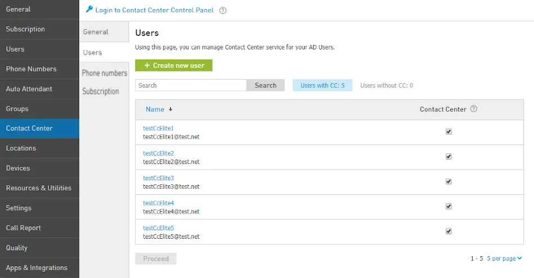Screen dimensions: 534x278
Task: Click the testCcElite5@test.net email text
Action: [x=171, y=236]
